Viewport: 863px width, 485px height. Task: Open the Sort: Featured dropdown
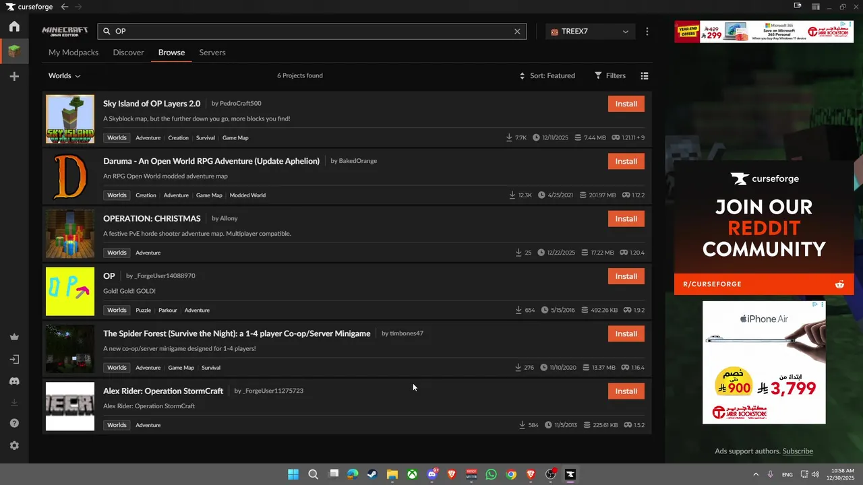(x=547, y=76)
